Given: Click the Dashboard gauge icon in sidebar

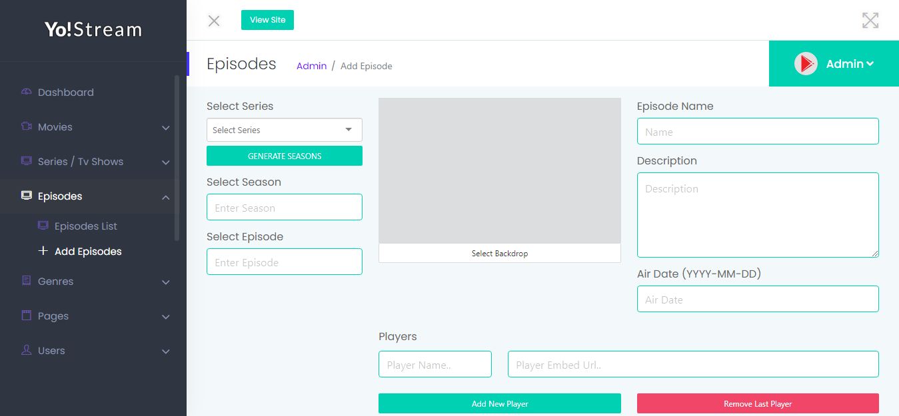Looking at the screenshot, I should pos(27,92).
